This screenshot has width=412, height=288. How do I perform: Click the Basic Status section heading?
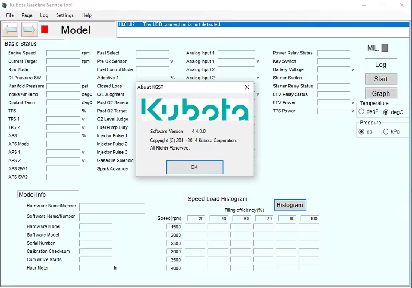[x=21, y=44]
